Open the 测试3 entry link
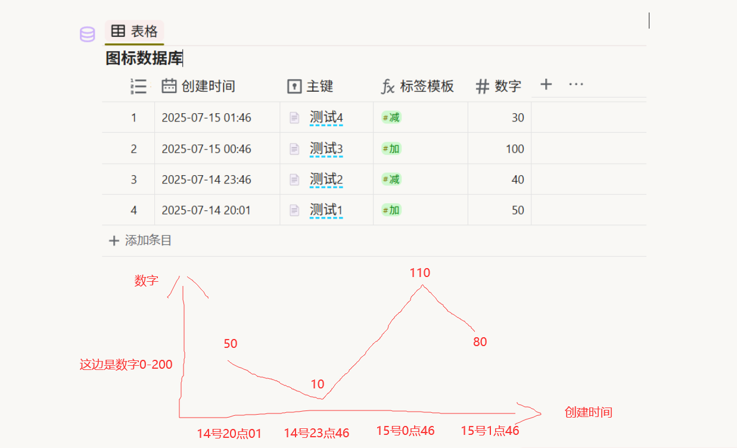Image resolution: width=737 pixels, height=448 pixels. [x=326, y=149]
